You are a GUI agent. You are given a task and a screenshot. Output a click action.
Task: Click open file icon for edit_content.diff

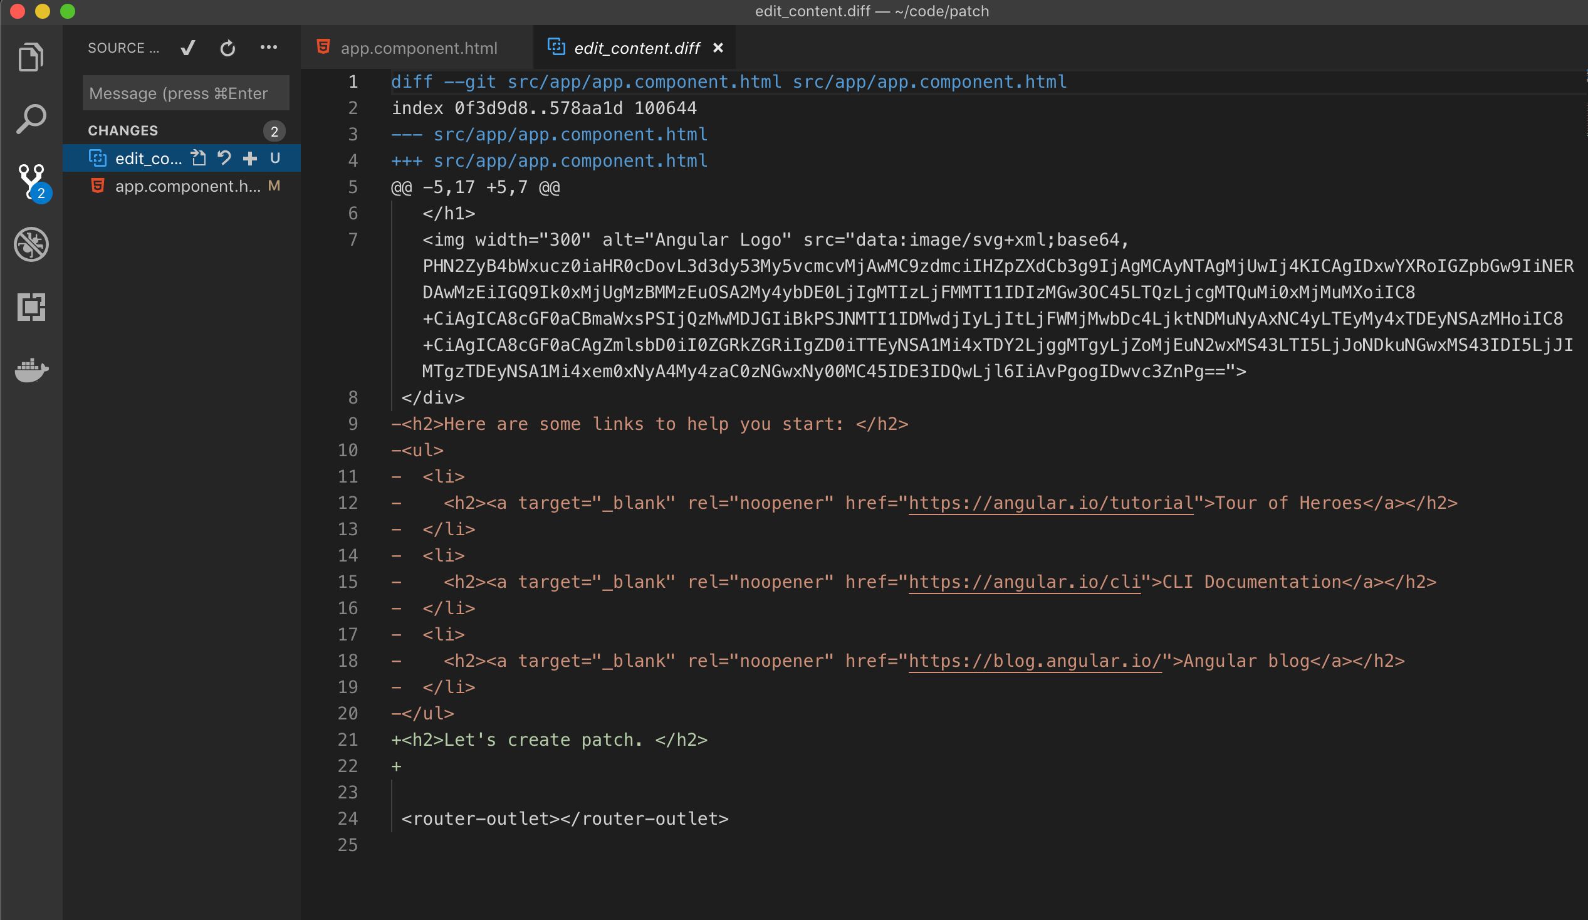click(199, 158)
